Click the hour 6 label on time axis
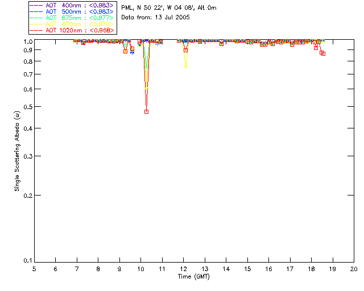Viewport: 364px width, 291px height. coord(56,269)
